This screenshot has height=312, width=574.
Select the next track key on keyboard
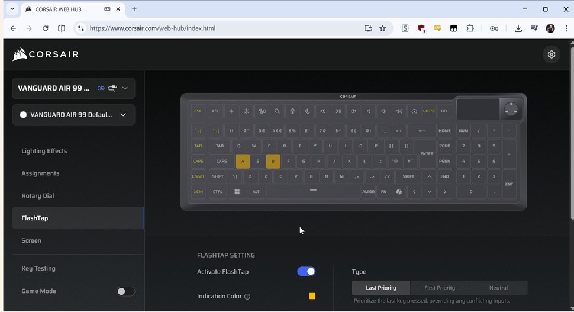[x=354, y=111]
